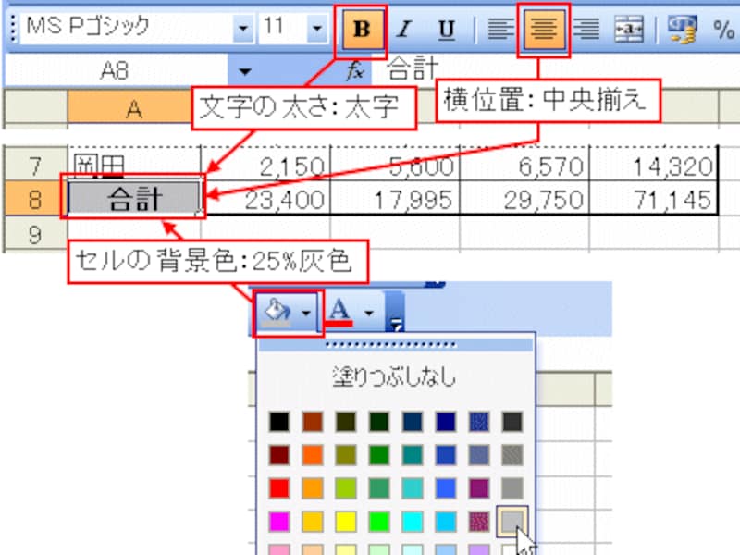This screenshot has height=555, width=740.
Task: Align cell text to the right
Action: (x=586, y=30)
